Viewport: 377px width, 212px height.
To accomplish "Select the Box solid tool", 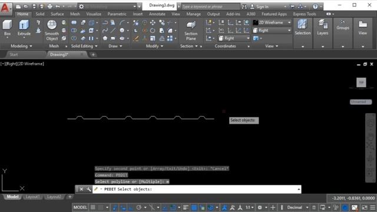I will 7,28.
